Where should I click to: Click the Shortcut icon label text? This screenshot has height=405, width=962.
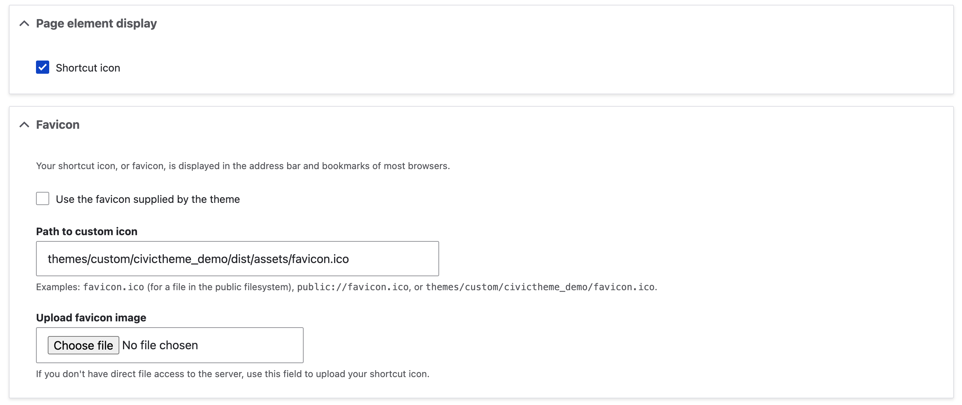pyautogui.click(x=88, y=68)
